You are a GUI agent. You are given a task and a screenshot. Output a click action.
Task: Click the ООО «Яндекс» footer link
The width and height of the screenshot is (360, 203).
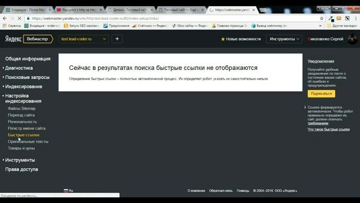pyautogui.click(x=286, y=191)
